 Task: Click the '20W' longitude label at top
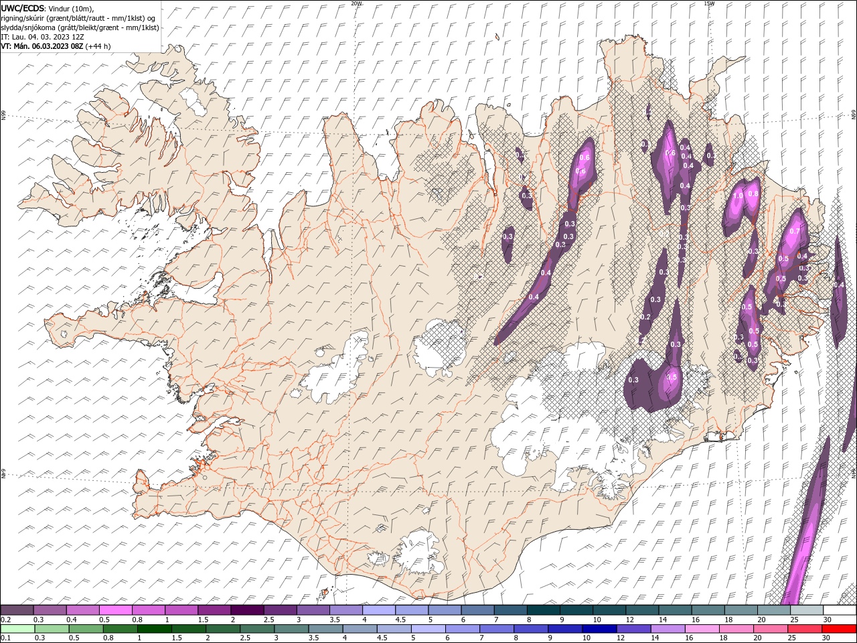pos(356,3)
